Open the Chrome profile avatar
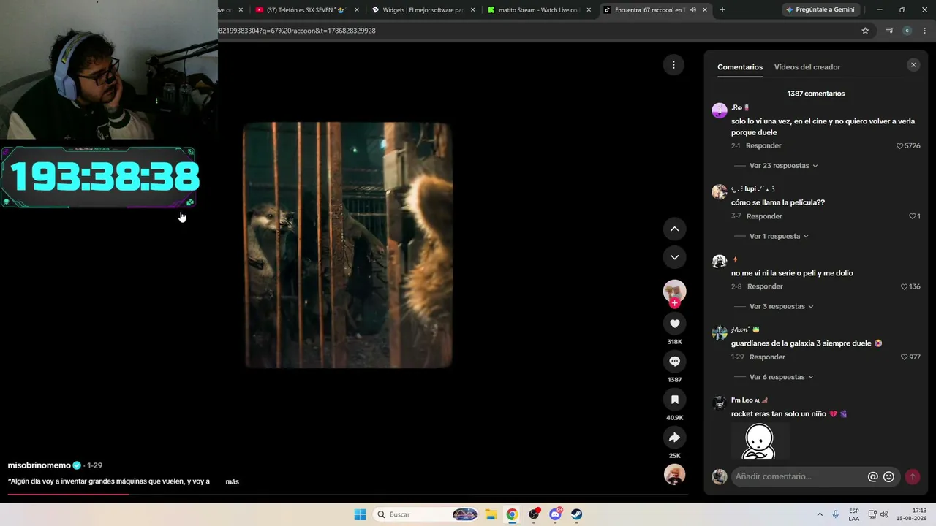 (907, 31)
